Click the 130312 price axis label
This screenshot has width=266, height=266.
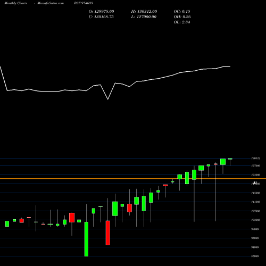[x=256, y=158]
